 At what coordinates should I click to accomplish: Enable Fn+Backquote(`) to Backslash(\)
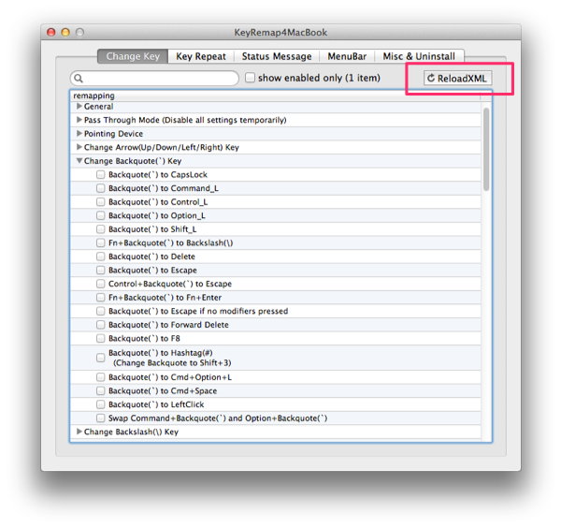pos(101,242)
